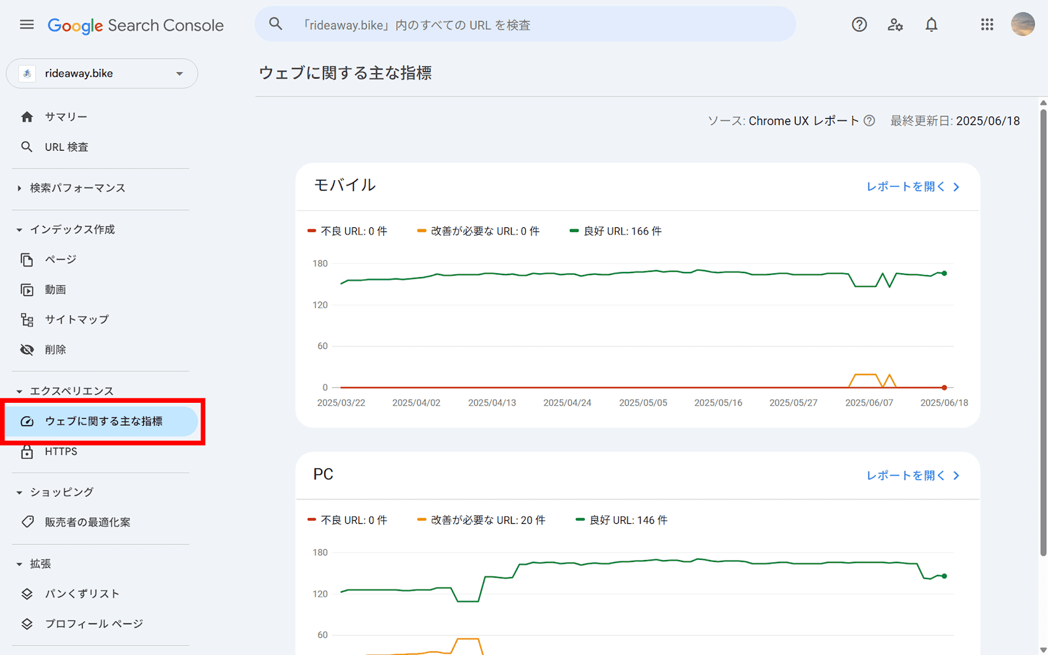This screenshot has width=1048, height=655.
Task: Click inside the URL inspection search field
Action: (x=524, y=24)
